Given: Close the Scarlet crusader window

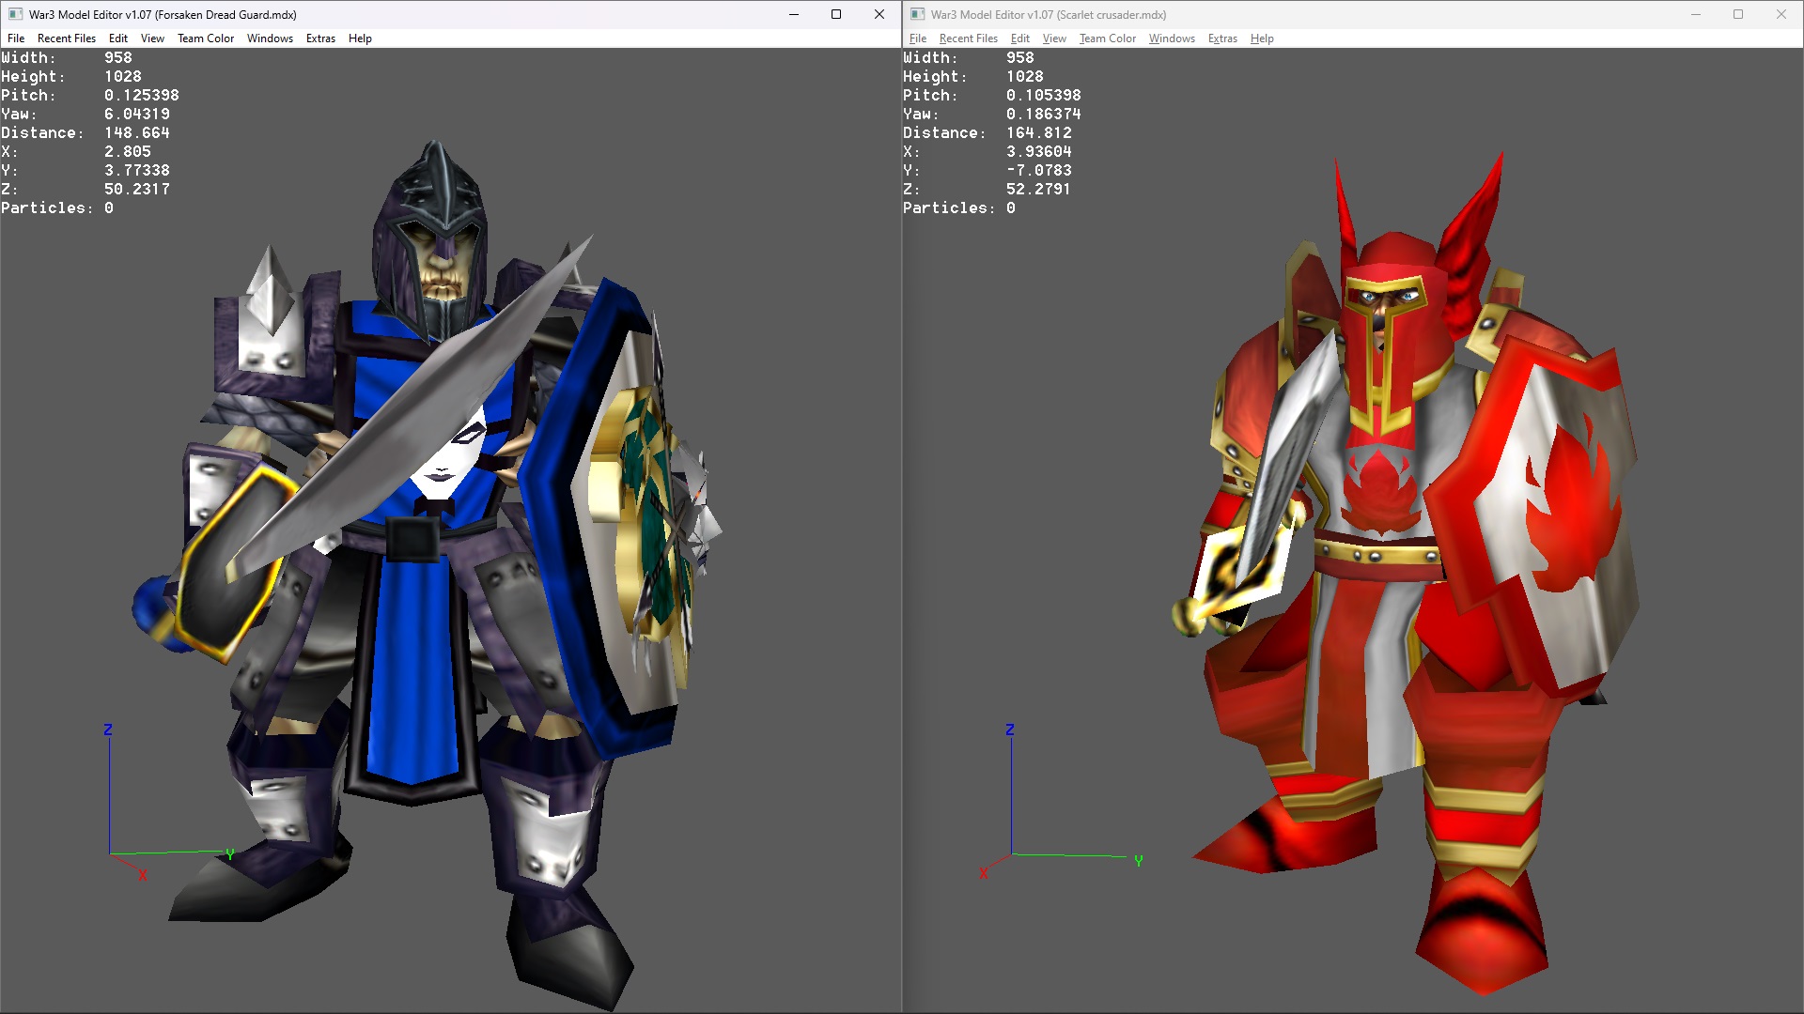Looking at the screenshot, I should (1781, 14).
